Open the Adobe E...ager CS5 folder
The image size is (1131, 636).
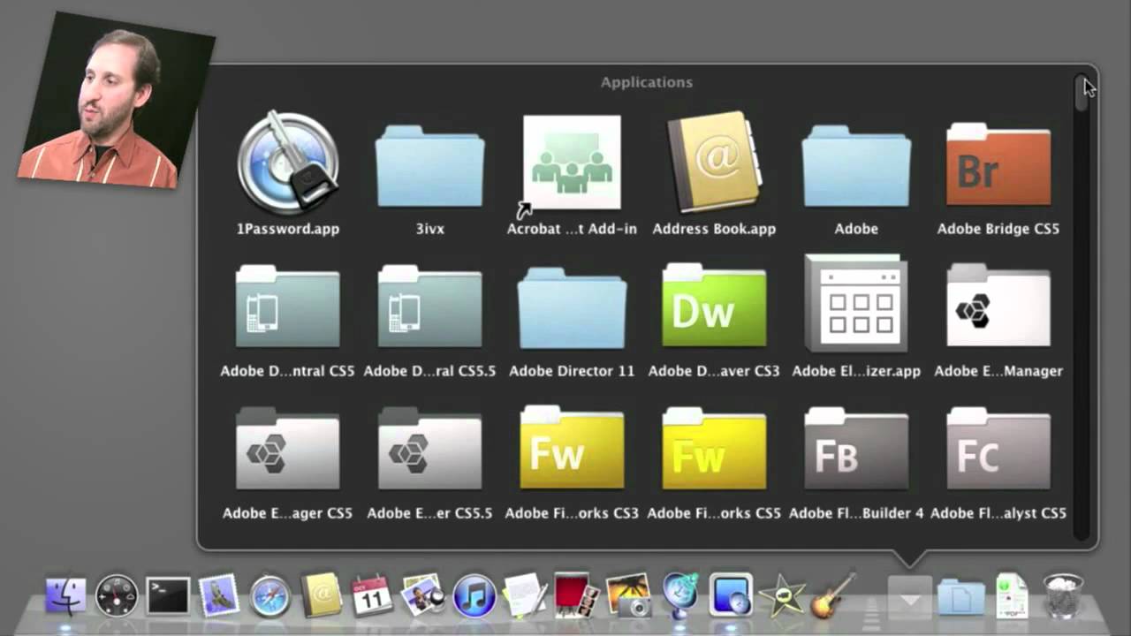[287, 449]
